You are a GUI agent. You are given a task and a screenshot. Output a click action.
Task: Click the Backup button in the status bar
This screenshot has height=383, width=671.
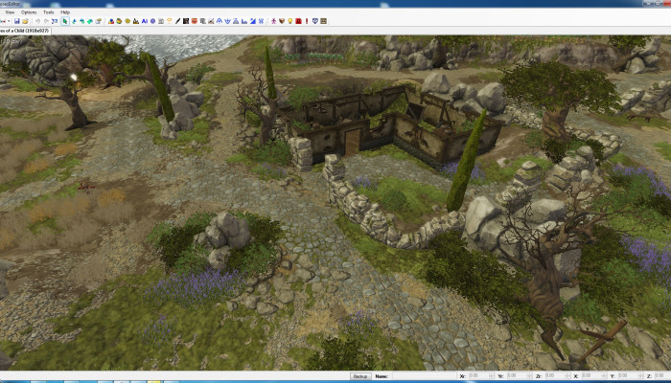[360, 376]
